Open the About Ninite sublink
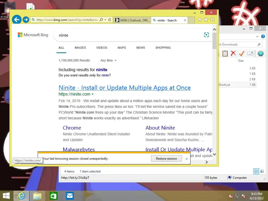Image resolution: width=268 pixels, height=201 pixels. tap(160, 128)
